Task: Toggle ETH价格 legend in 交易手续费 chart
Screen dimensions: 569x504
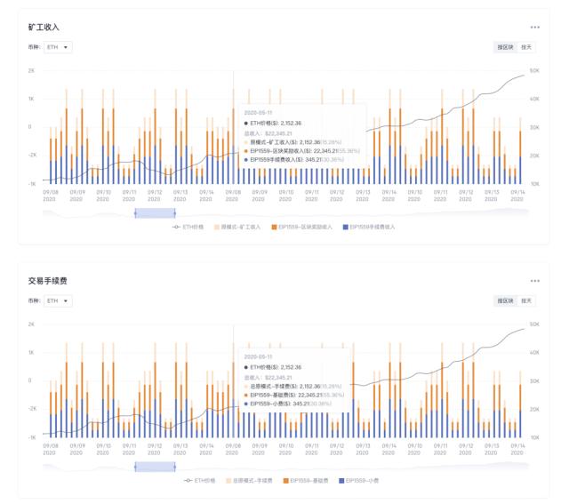Action: click(199, 481)
